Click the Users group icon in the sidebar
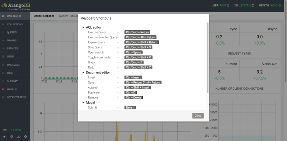Image resolution: width=287 pixels, height=141 pixels. [x=3, y=56]
